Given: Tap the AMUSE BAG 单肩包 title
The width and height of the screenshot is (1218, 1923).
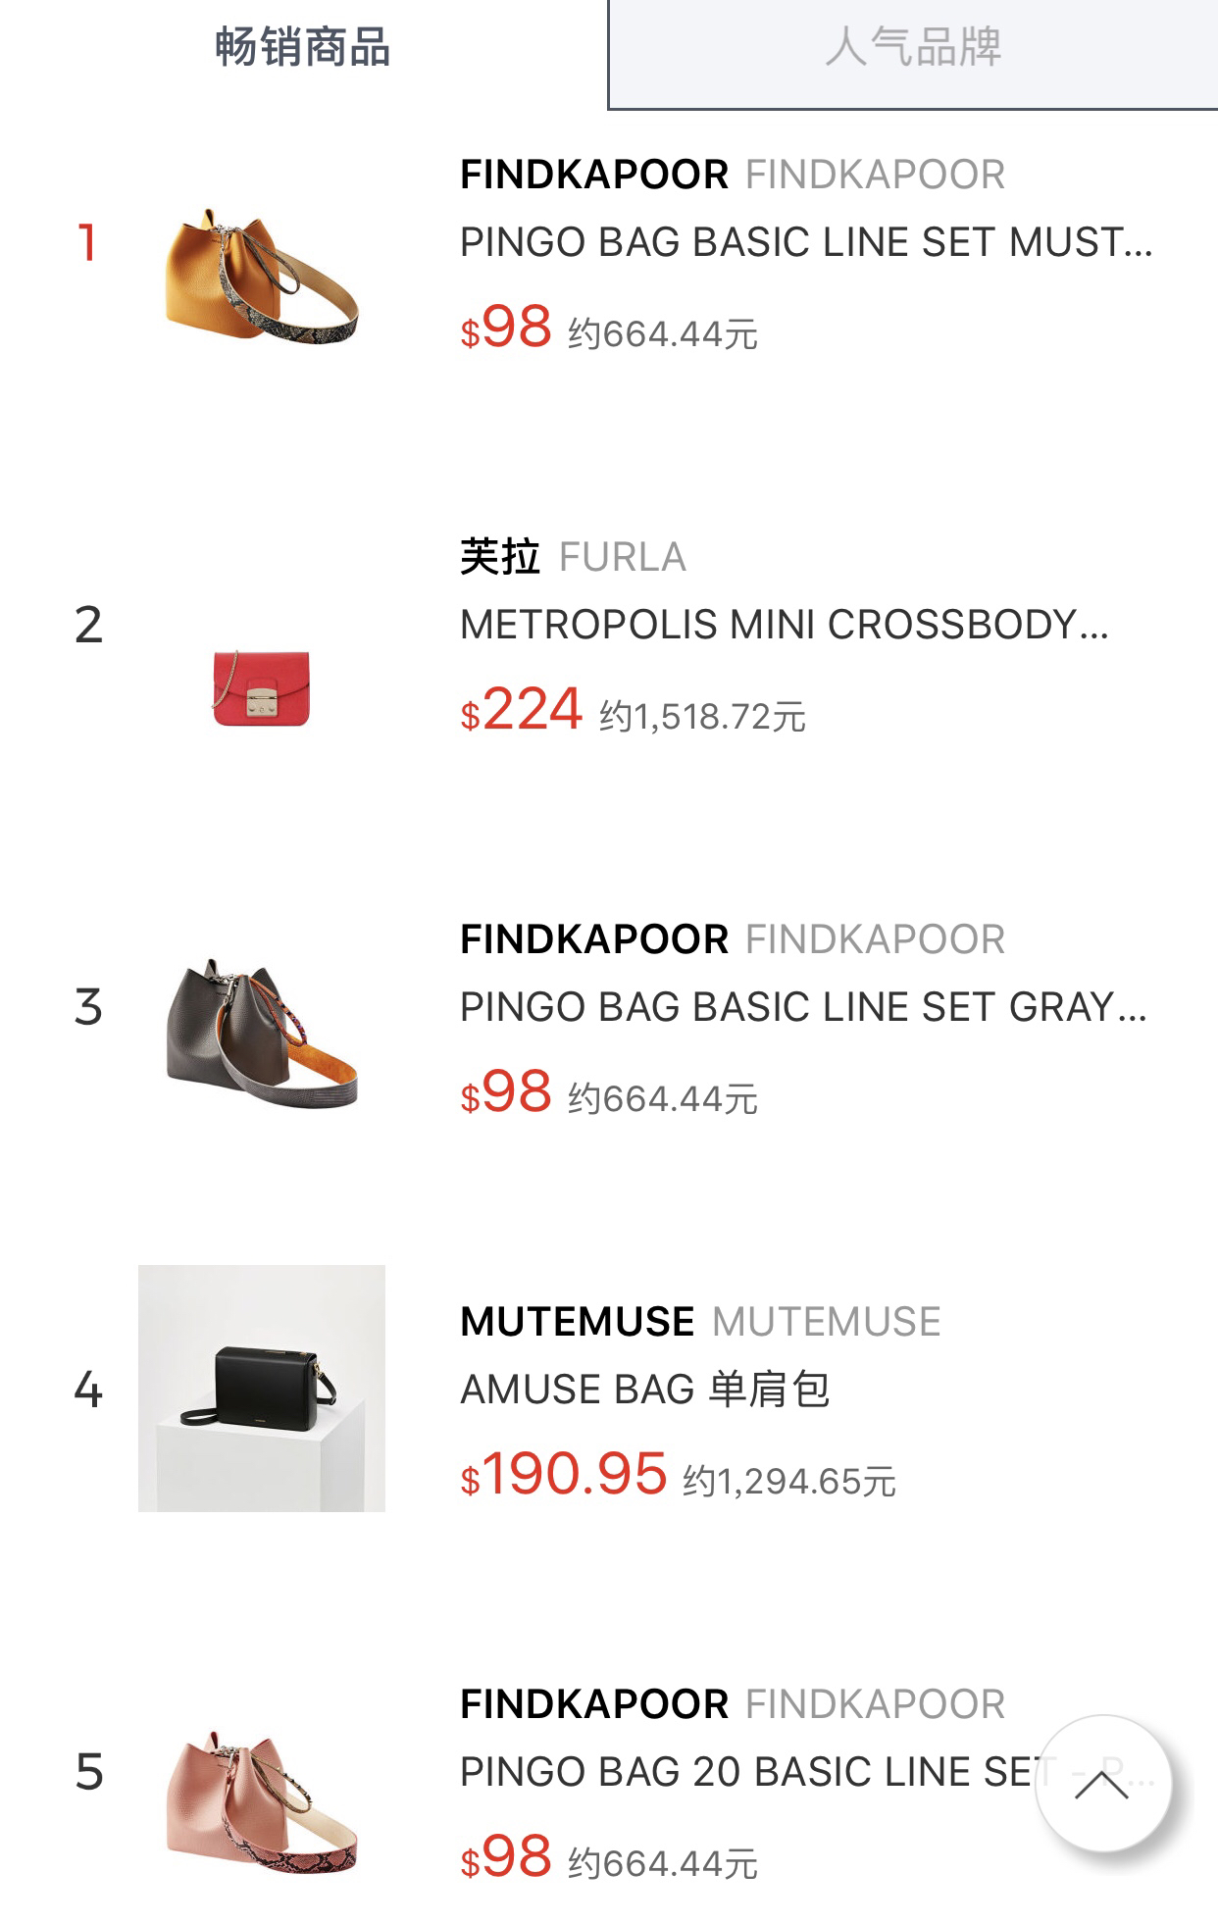Looking at the screenshot, I should (x=644, y=1390).
